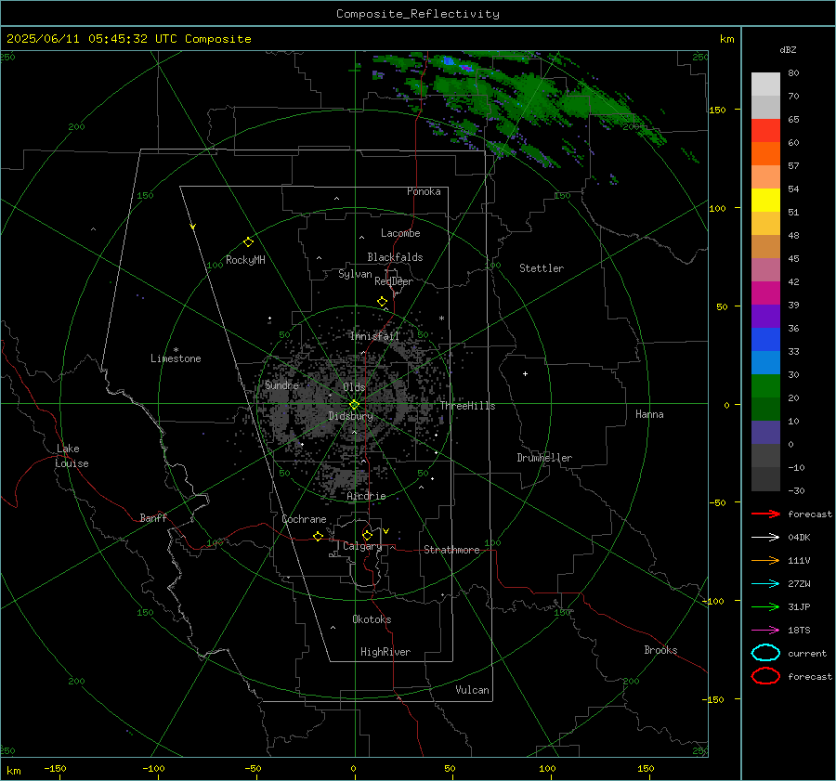Viewport: 836px width, 781px height.
Task: Click the Lake Louise label
Action: point(72,456)
